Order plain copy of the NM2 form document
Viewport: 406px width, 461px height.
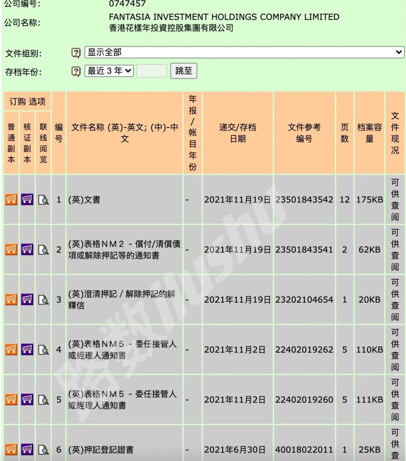[x=11, y=250]
